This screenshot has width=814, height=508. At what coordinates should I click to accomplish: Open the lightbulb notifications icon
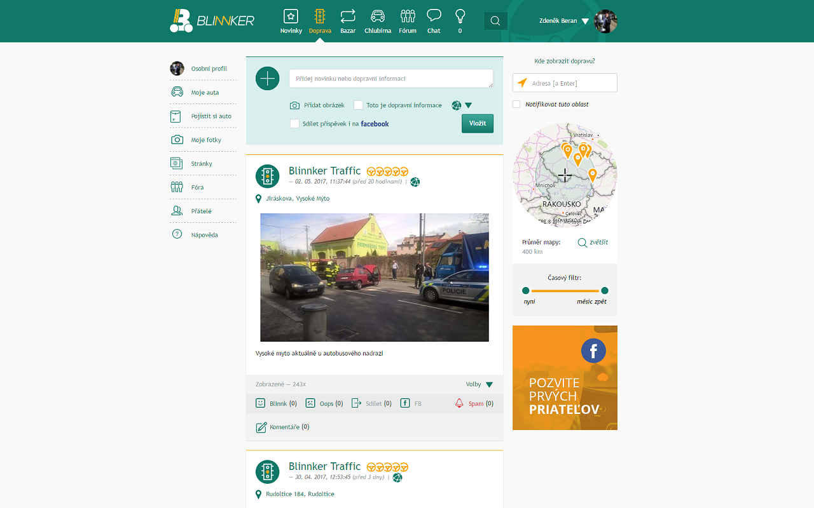click(x=460, y=17)
